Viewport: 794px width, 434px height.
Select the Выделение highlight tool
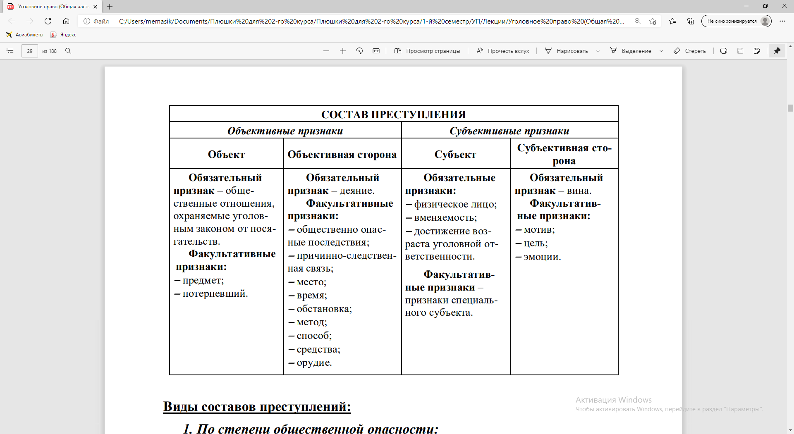point(631,51)
